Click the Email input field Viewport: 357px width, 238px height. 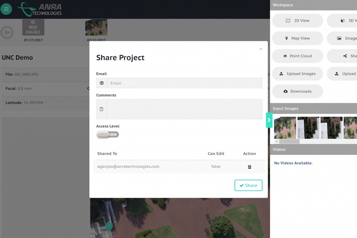click(184, 83)
